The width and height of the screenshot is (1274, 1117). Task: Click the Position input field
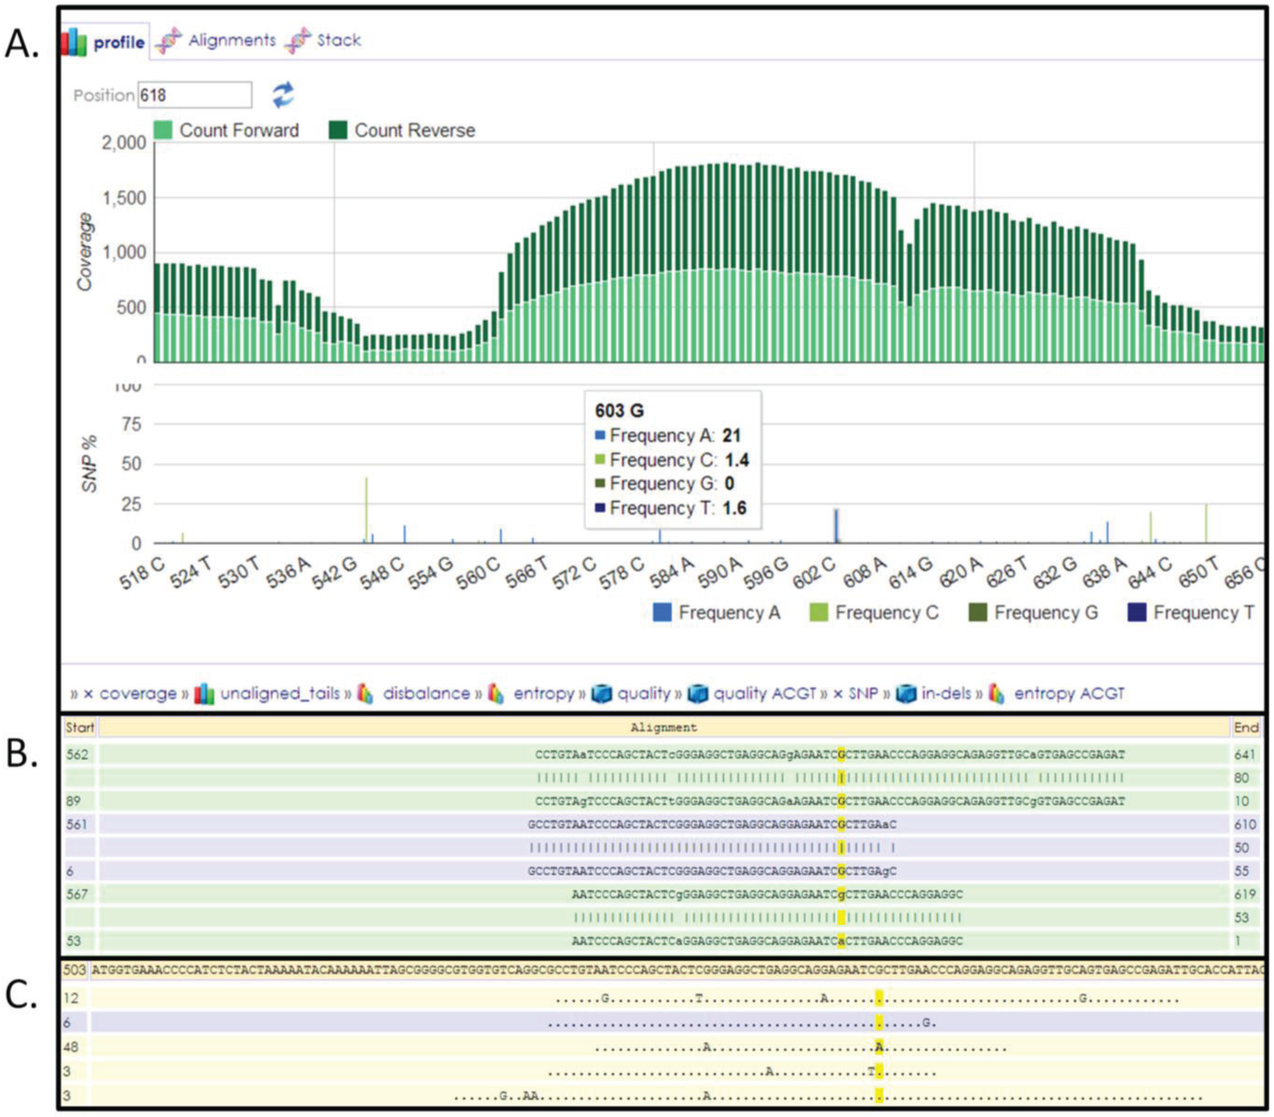tap(194, 95)
